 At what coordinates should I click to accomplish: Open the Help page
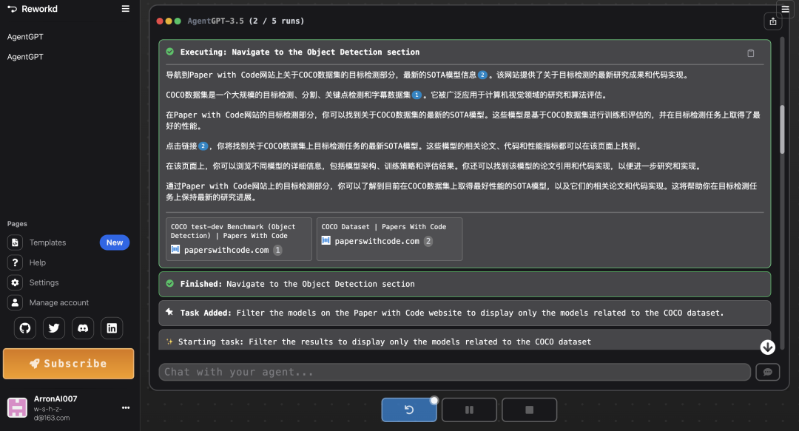tap(37, 262)
